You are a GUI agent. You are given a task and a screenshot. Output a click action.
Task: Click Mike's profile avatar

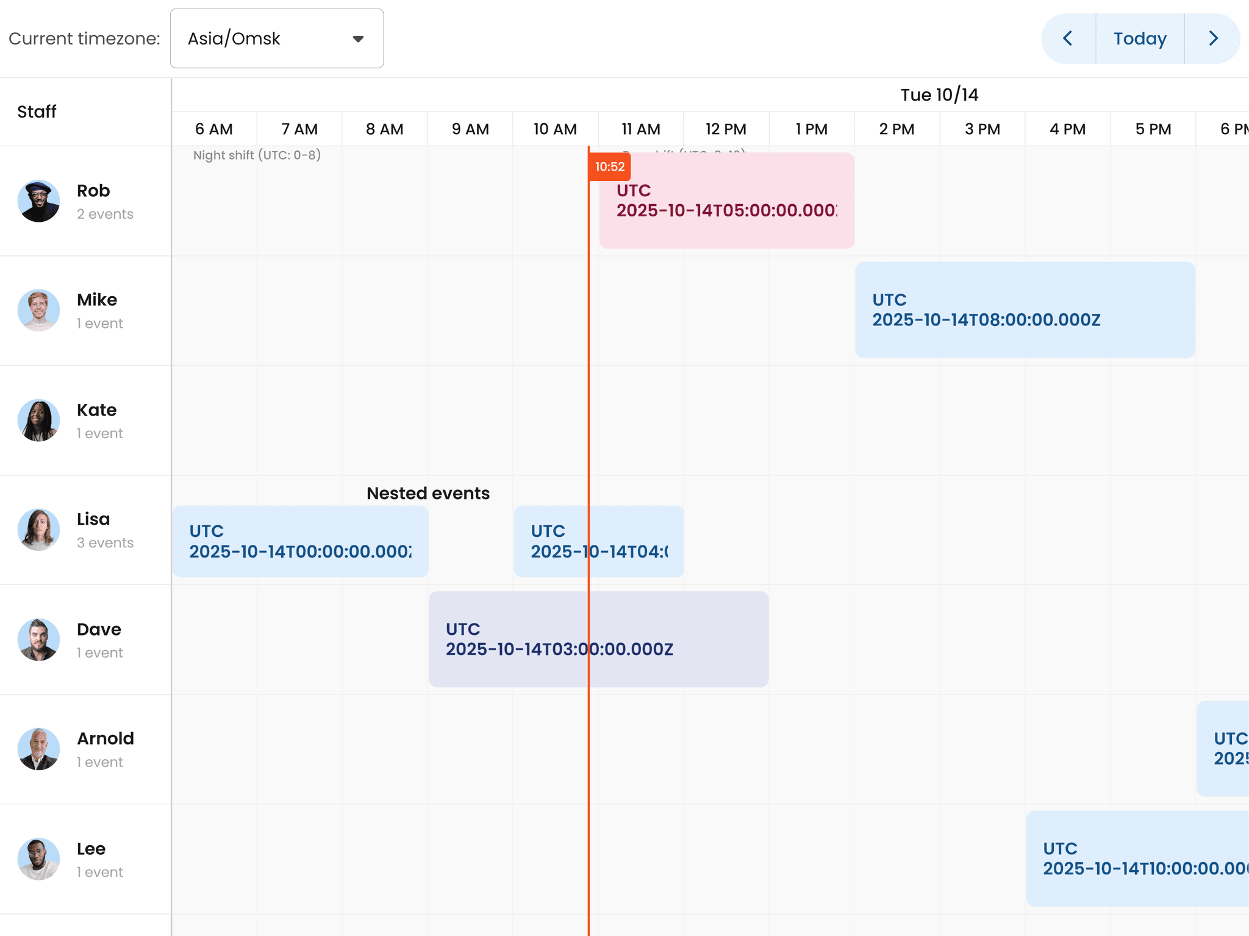[x=38, y=310]
